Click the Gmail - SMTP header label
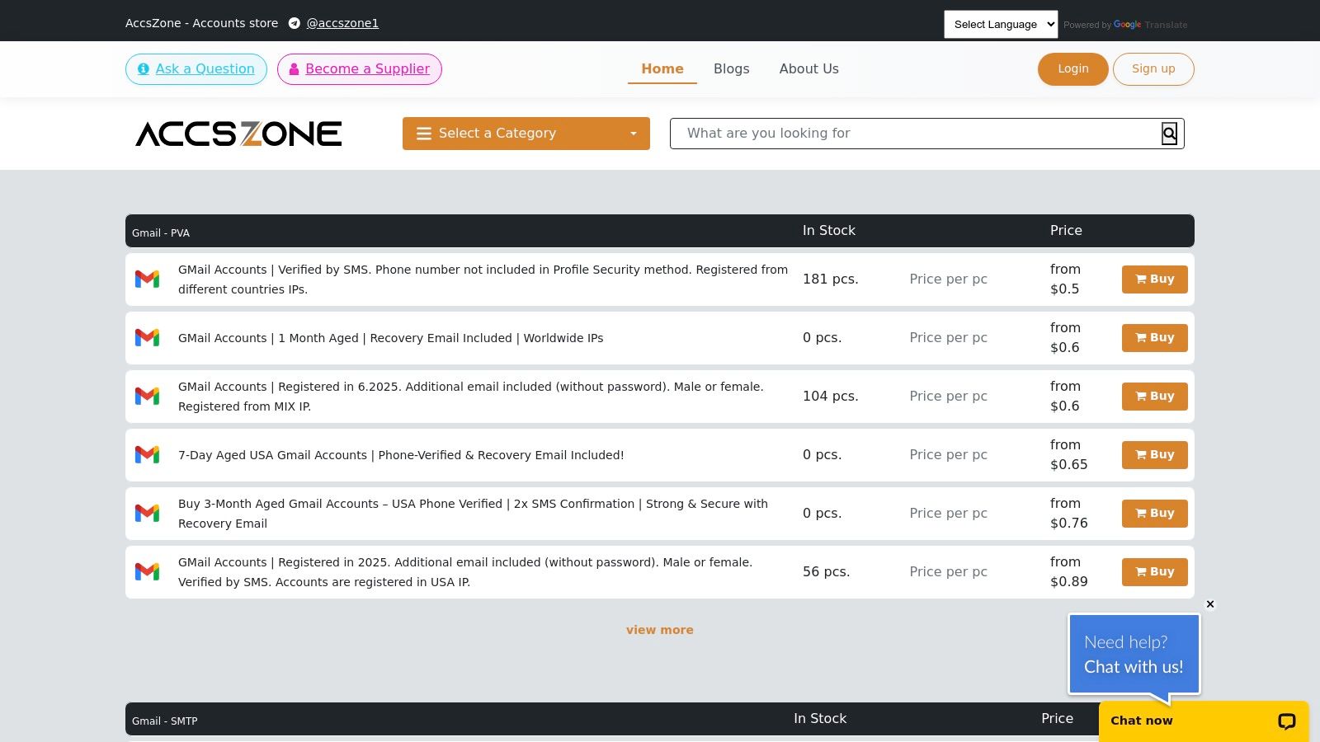 point(165,721)
